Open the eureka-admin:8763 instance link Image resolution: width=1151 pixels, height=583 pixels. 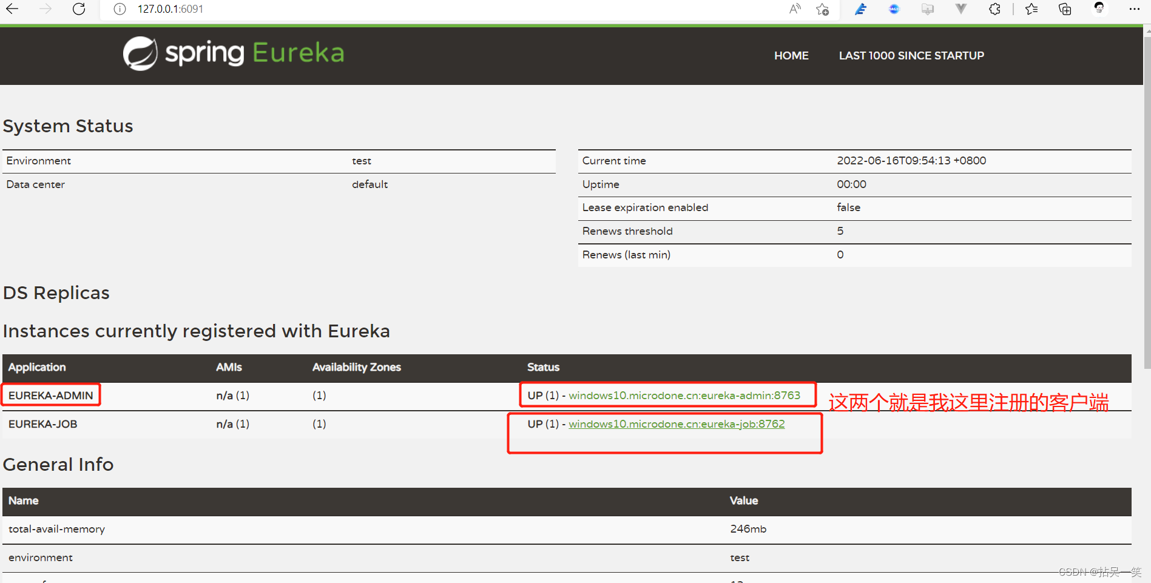click(684, 396)
